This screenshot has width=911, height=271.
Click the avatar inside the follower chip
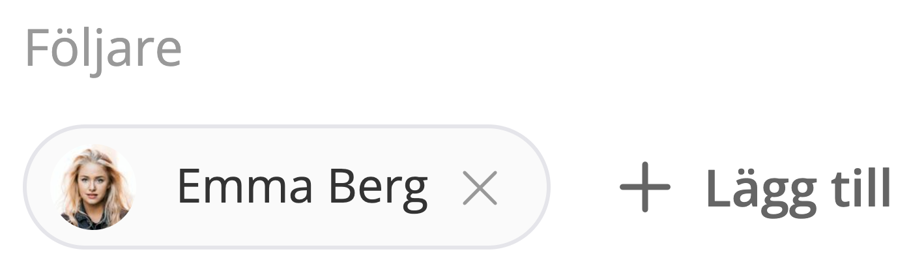(93, 187)
